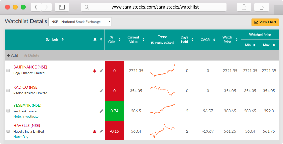The image size is (283, 144).
Task: Click the 383.65 watch price cell
Action: click(x=230, y=111)
